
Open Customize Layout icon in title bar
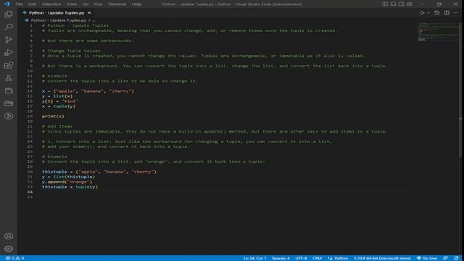[409, 4]
